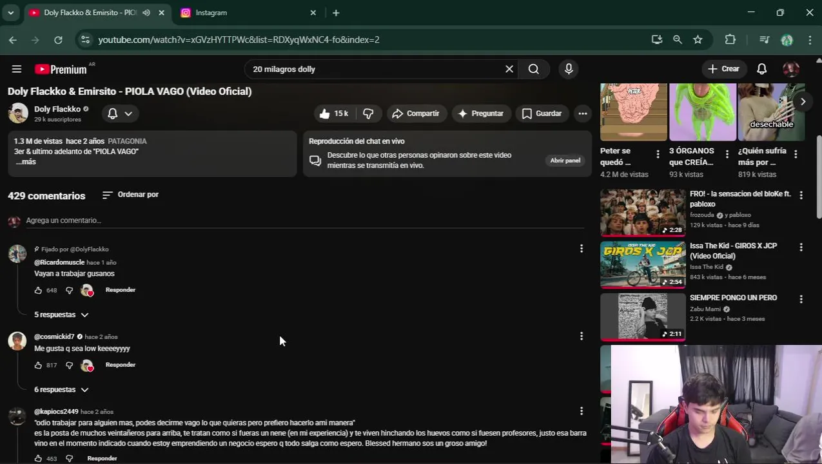Close the Instagram tab
The height and width of the screenshot is (464, 822).
[313, 13]
